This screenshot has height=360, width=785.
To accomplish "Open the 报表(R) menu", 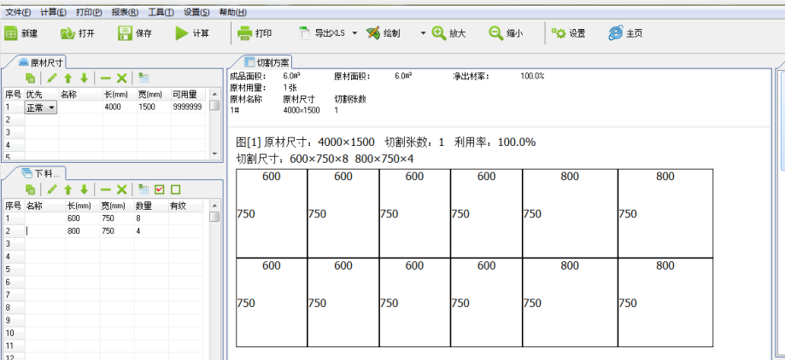I will pos(125,13).
